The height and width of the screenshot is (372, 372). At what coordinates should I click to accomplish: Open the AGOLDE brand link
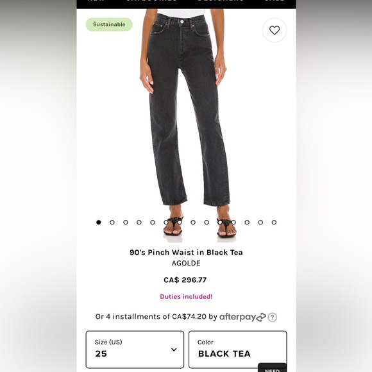(186, 263)
